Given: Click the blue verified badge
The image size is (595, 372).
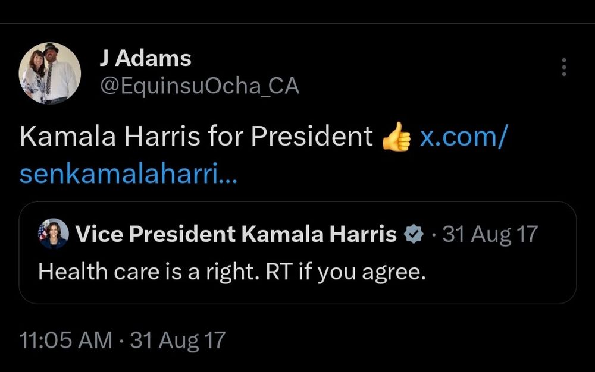Looking at the screenshot, I should click(x=414, y=235).
